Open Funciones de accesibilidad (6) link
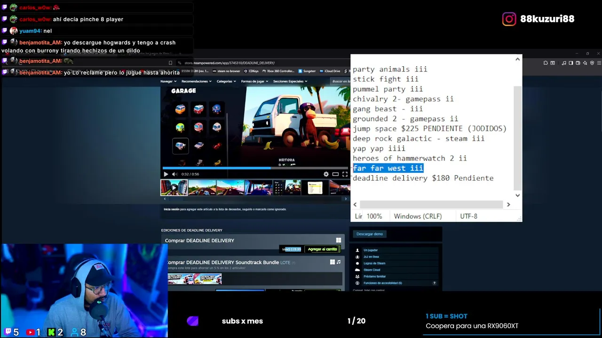602x338 pixels. pyautogui.click(x=383, y=283)
